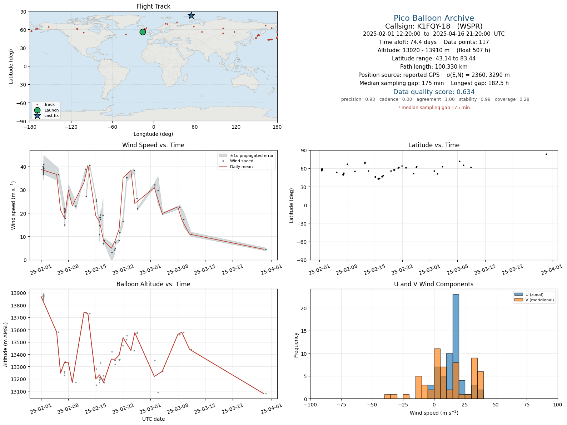This screenshot has height=425, width=567.
Task: Click the Daily mean red line legend sample
Action: 223,167
